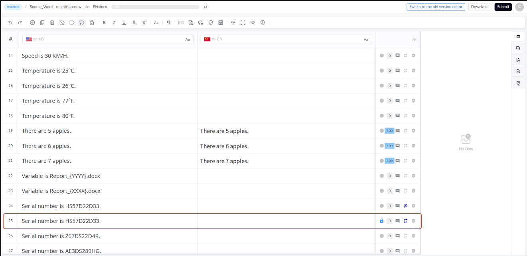Click the keyboard shortcuts icon

pyautogui.click(x=253, y=23)
